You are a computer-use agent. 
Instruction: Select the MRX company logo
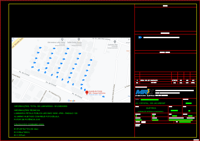point(145,92)
